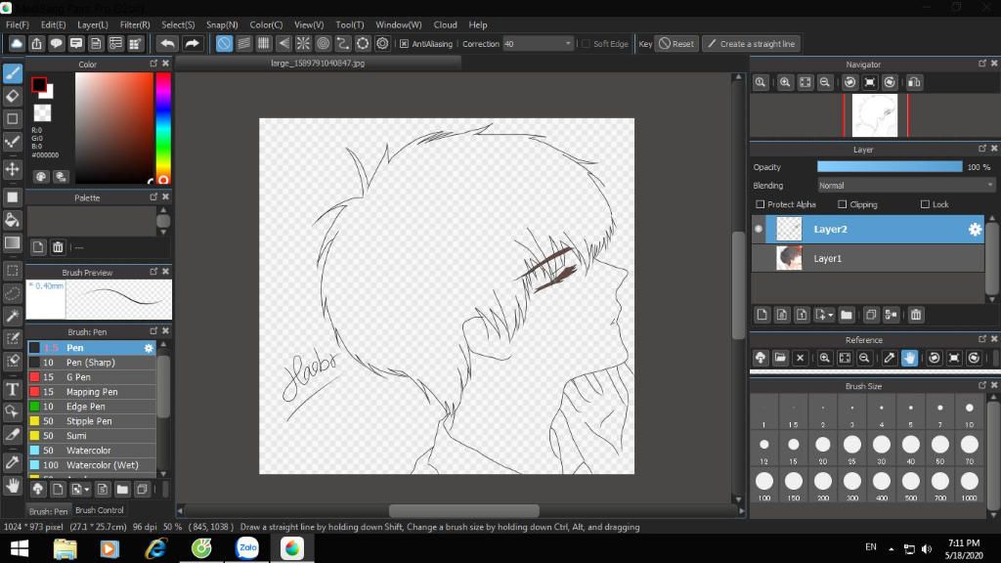Select the large_1589791040847.jpg document tab

coord(318,64)
